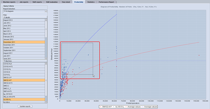
Task: Select highlighted machine SM102-4-P
Action: tap(24, 80)
